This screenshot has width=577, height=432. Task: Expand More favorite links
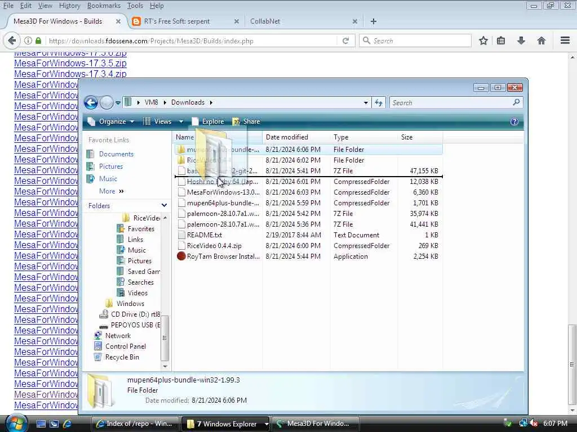coord(112,191)
